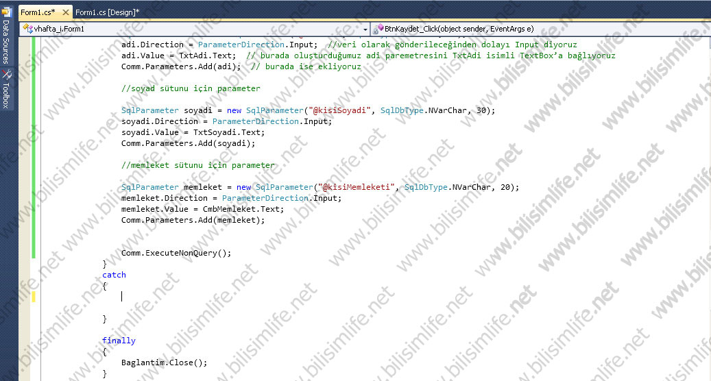This screenshot has width=711, height=381.
Task: Open the Toolbox side panel tab
Action: point(6,95)
